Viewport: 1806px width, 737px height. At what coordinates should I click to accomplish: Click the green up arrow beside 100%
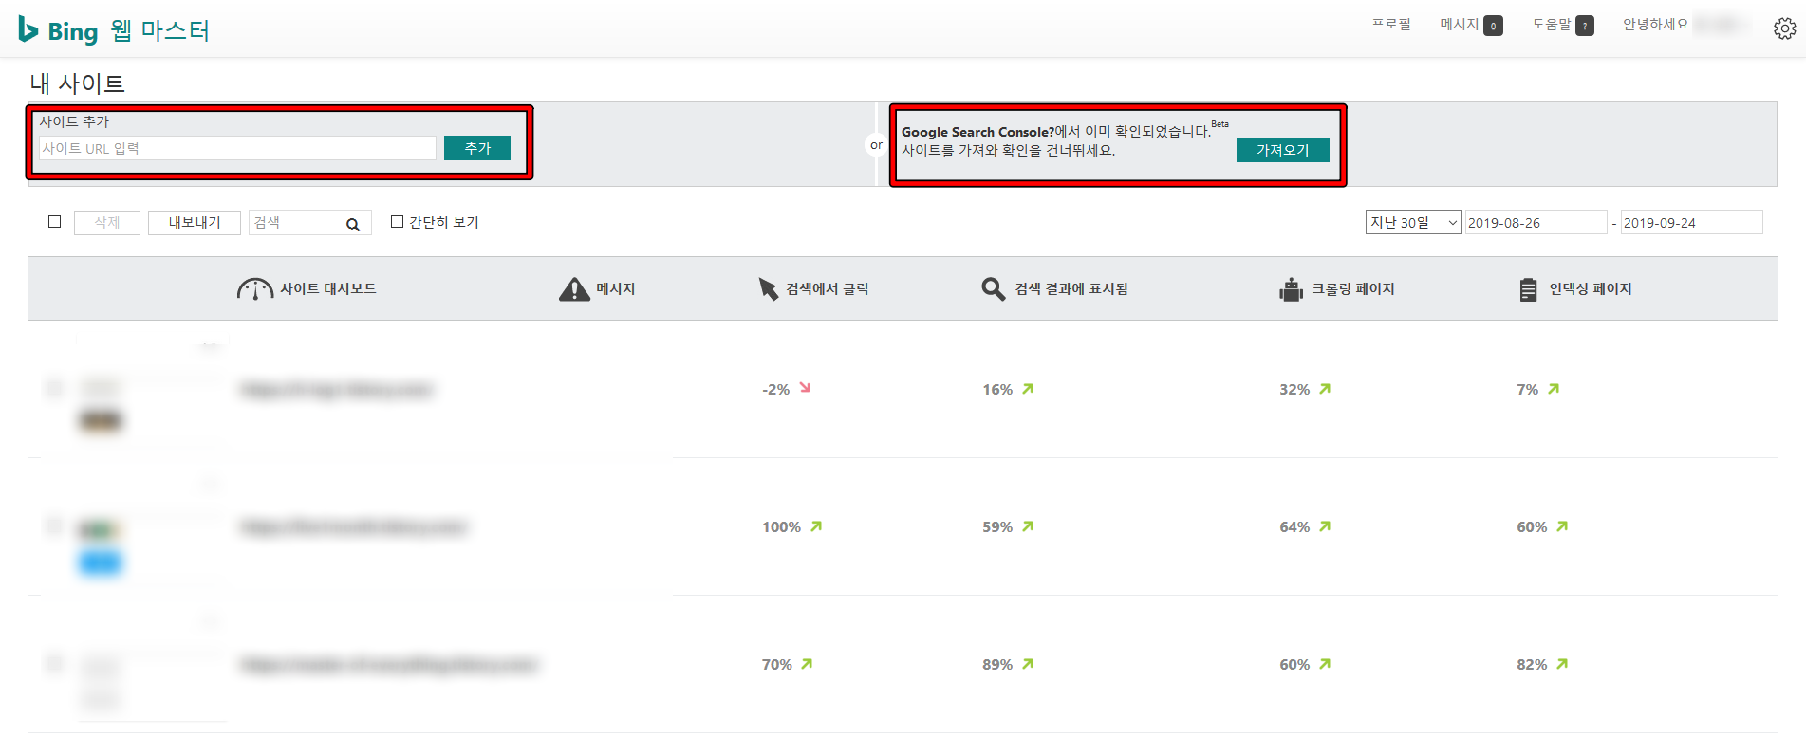click(816, 525)
